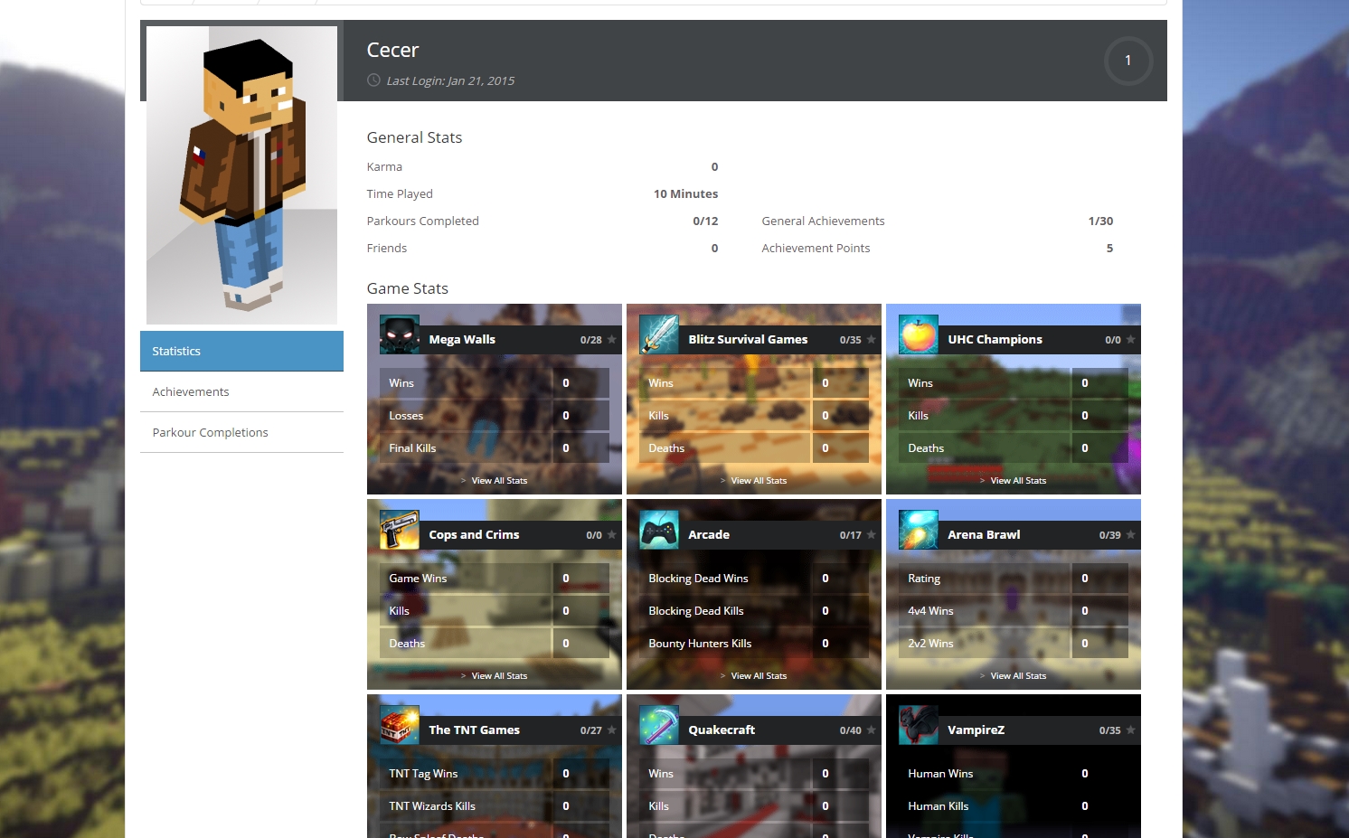Screen dimensions: 1349x838
Task: Click the TNT Games block icon
Action: (x=400, y=725)
